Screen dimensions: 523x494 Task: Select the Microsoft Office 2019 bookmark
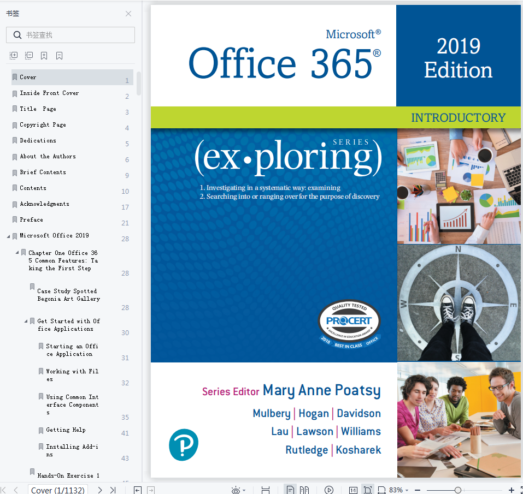[54, 235]
